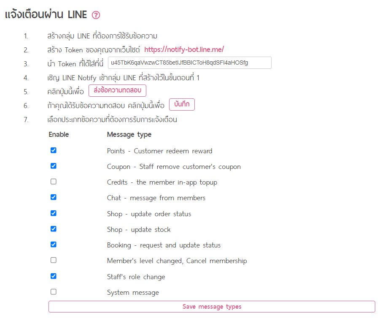
Task: Click the 'Message type' column header
Action: (129, 135)
